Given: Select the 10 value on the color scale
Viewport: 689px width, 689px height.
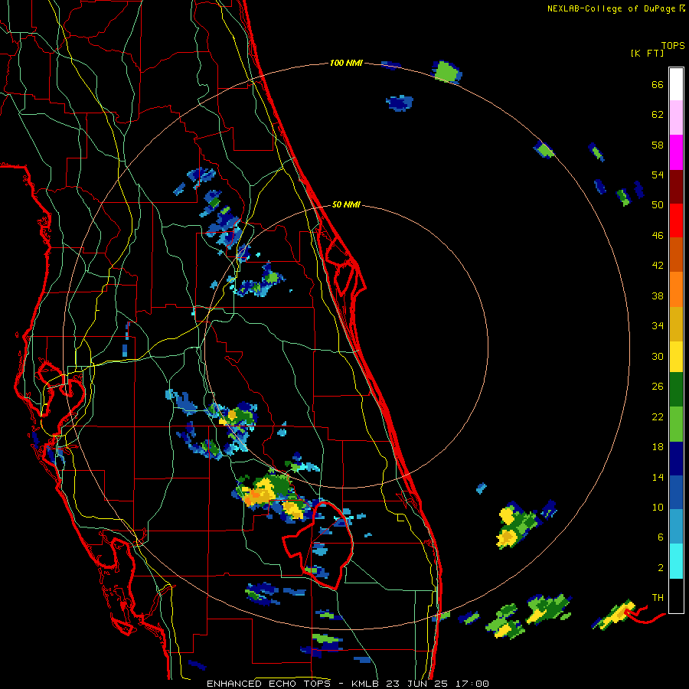Looking at the screenshot, I should (x=658, y=507).
